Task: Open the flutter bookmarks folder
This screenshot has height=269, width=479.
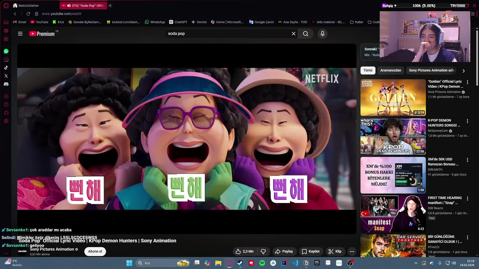Action: [x=357, y=22]
